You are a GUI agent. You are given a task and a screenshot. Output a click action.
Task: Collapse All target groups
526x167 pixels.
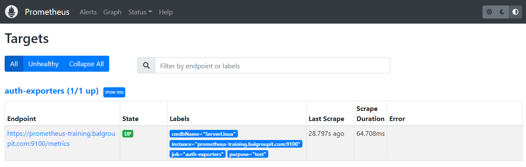click(x=86, y=64)
